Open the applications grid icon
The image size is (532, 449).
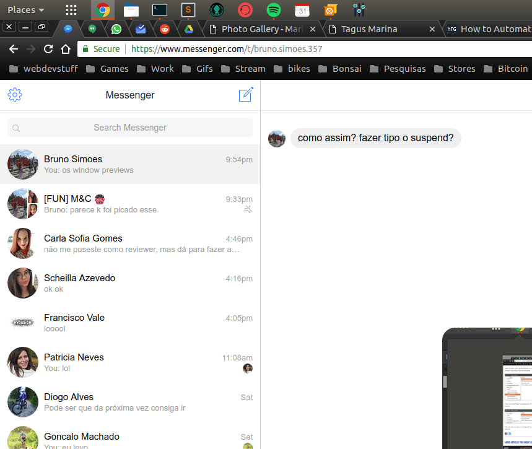[71, 10]
